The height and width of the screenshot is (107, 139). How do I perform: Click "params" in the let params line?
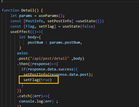pos(25,16)
